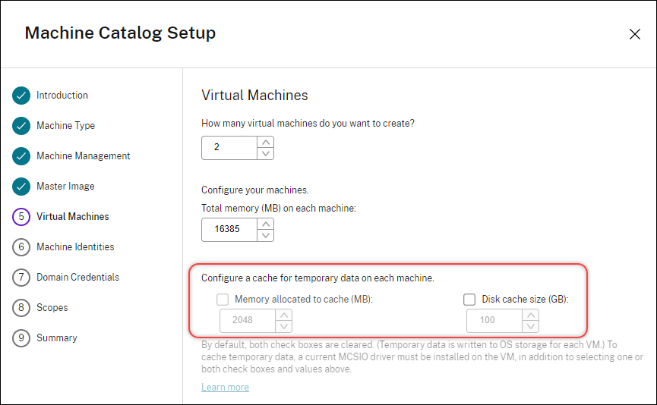Viewport: 657px width, 405px height.
Task: Click the Introduction step checkmark icon
Action: [x=21, y=96]
